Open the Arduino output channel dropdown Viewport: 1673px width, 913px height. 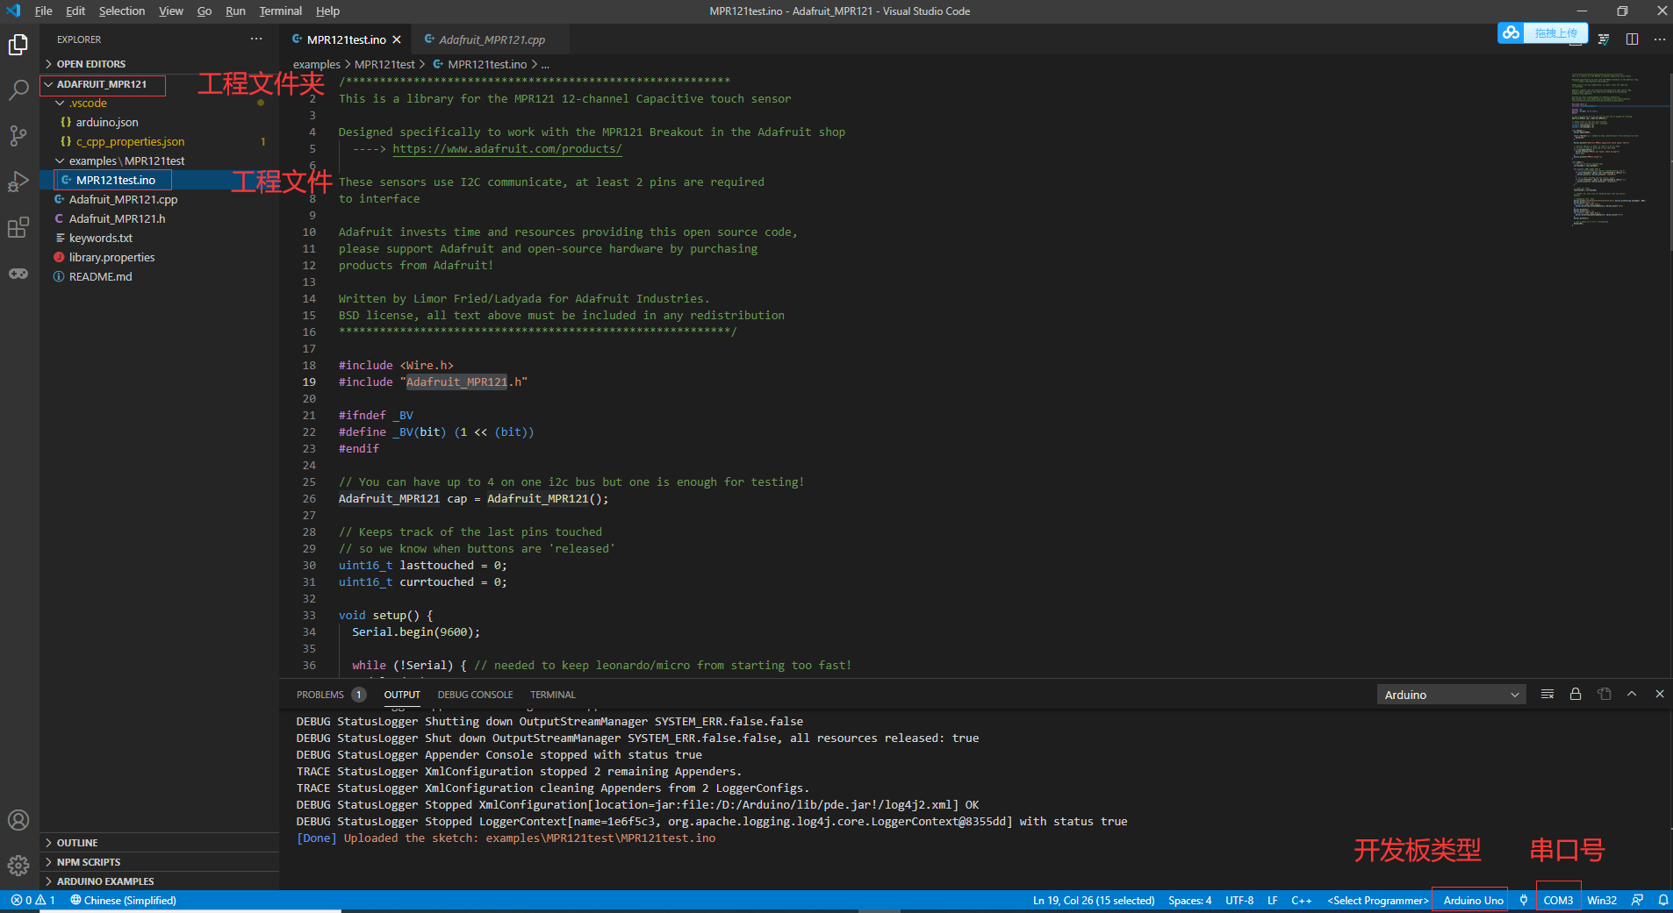tap(1450, 694)
